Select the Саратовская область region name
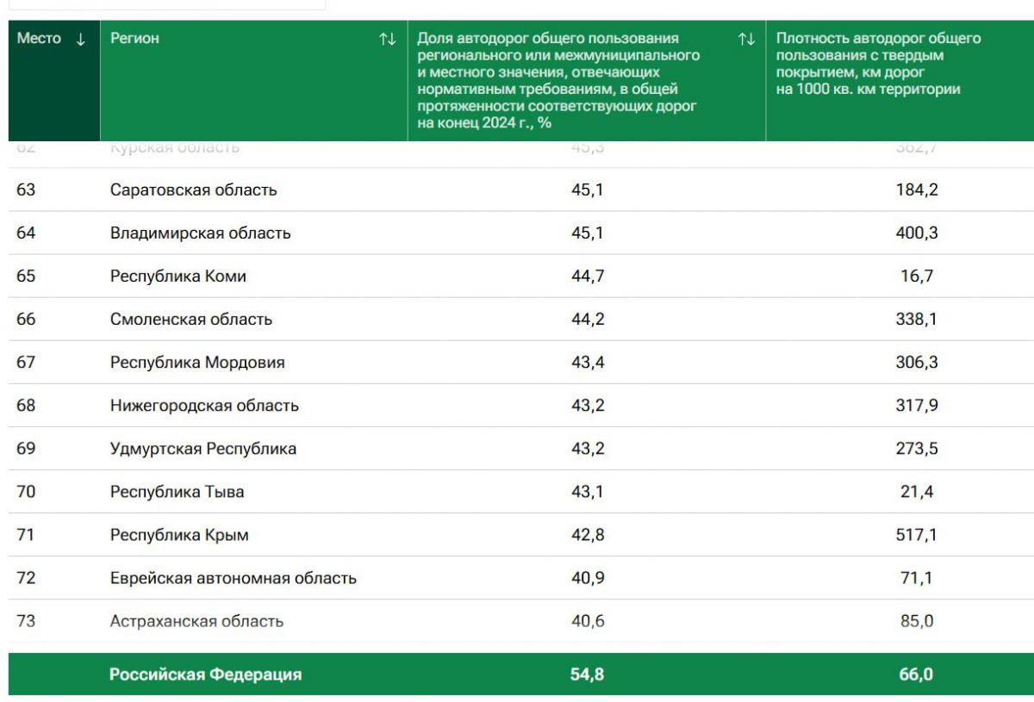The width and height of the screenshot is (1034, 702). click(193, 190)
